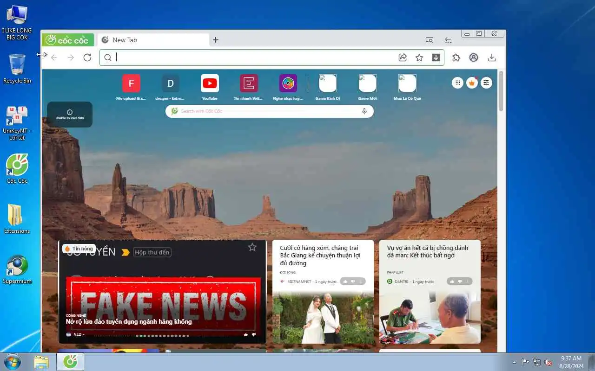The image size is (595, 371).
Task: Open the Tin nhanh VnExpress shortcut tile
Action: (249, 87)
